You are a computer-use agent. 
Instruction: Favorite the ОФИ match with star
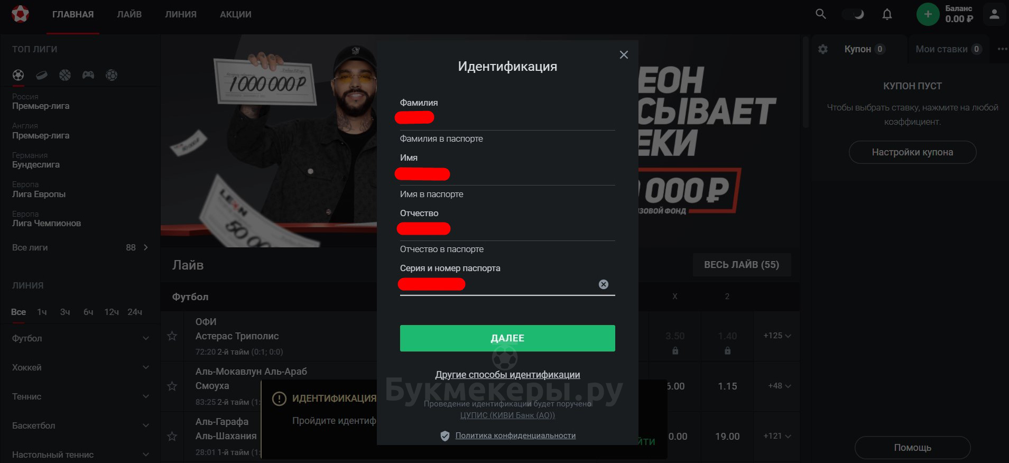pyautogui.click(x=172, y=336)
